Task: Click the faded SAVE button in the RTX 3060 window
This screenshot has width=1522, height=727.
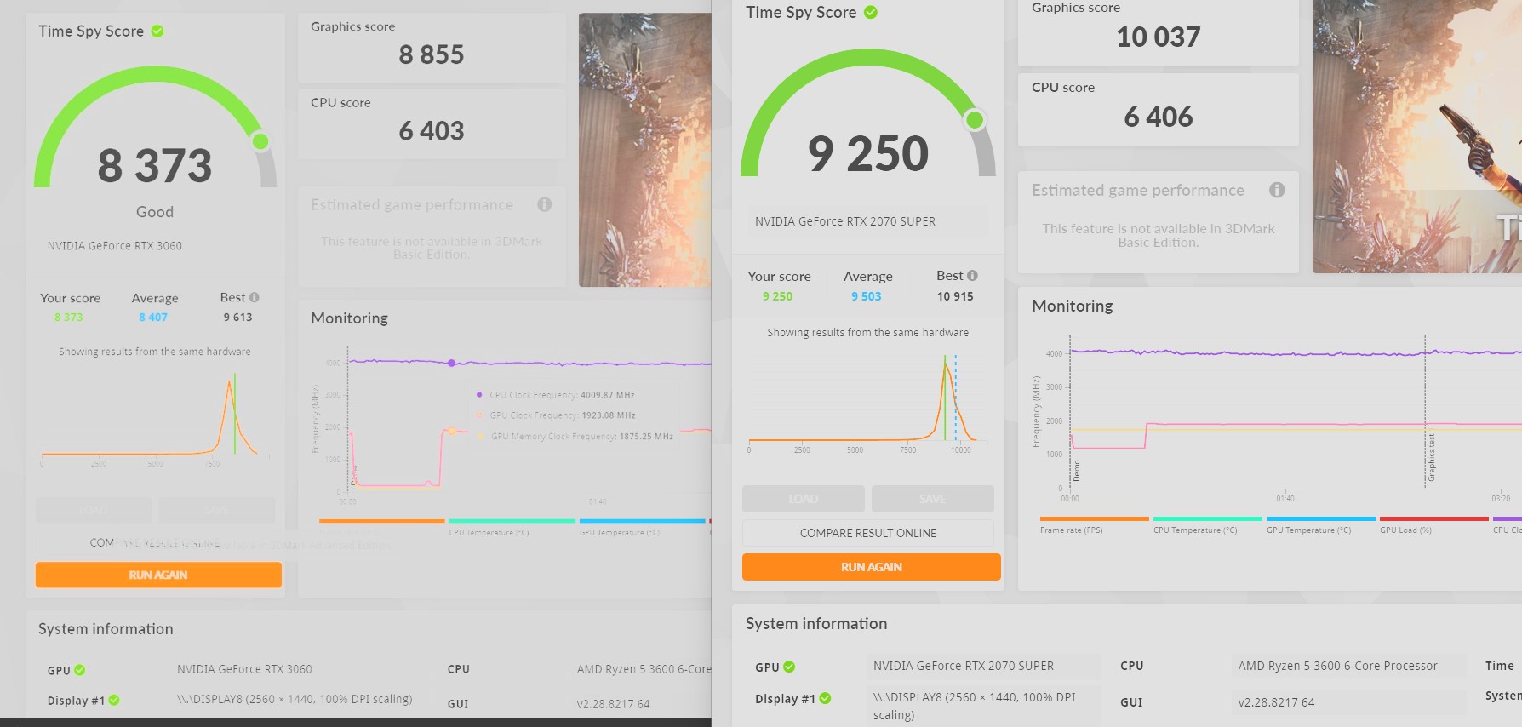Action: pos(217,510)
